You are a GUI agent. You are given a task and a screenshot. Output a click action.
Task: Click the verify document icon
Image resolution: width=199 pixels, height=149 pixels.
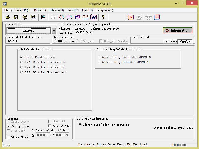[139, 17]
